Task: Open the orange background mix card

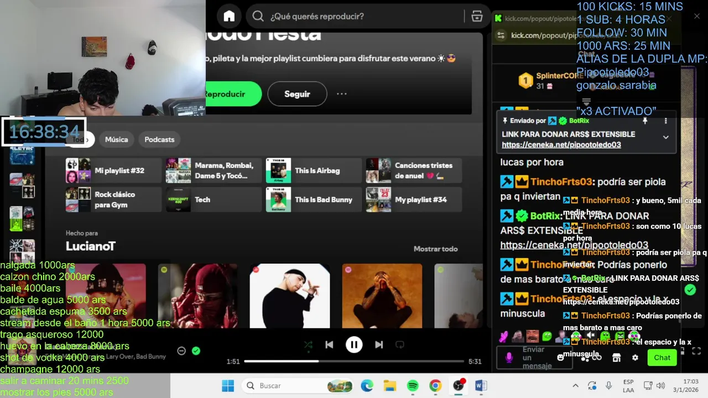Action: (x=382, y=296)
